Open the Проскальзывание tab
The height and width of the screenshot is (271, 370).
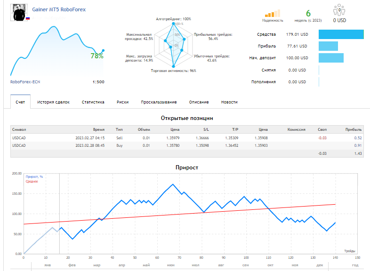pos(159,102)
